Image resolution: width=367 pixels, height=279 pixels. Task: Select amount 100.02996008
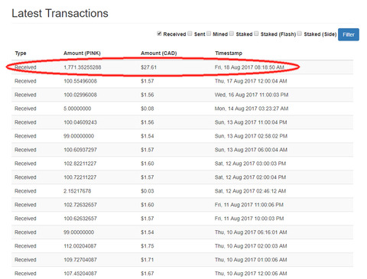[x=80, y=95]
